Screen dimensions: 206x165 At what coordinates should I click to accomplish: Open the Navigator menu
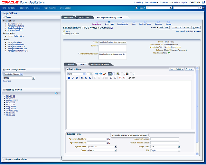[12, 8]
